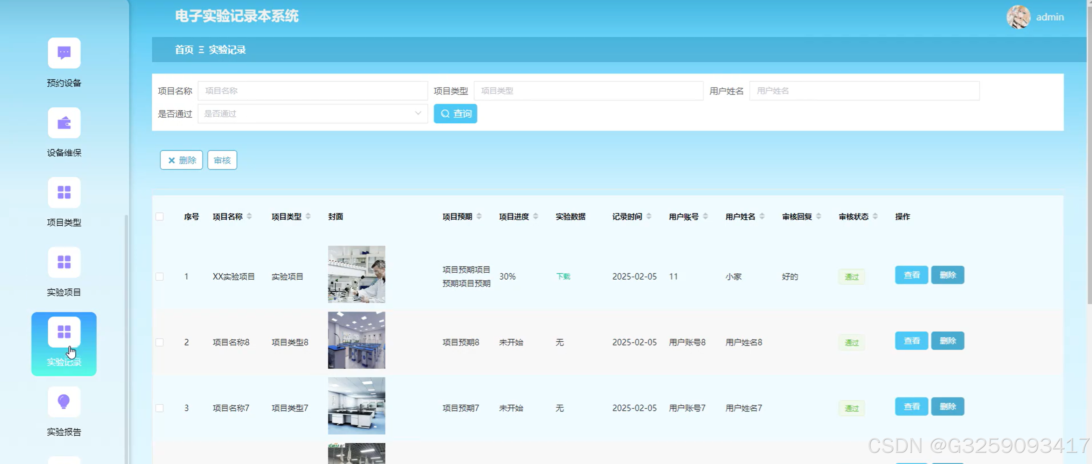Click the 审核 button
Screen dimensions: 1092x464
[x=222, y=160]
